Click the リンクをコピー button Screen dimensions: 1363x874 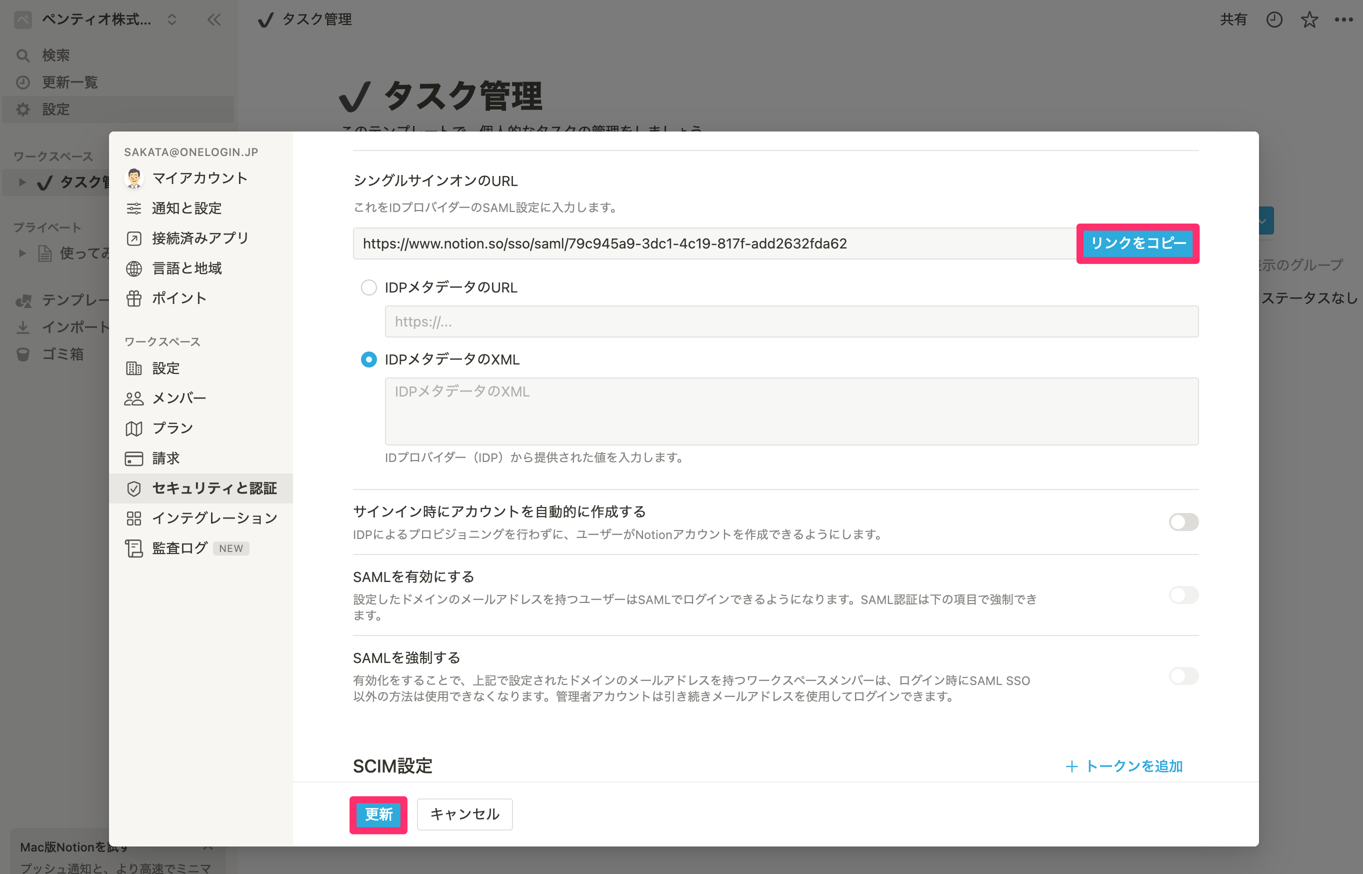tap(1137, 243)
